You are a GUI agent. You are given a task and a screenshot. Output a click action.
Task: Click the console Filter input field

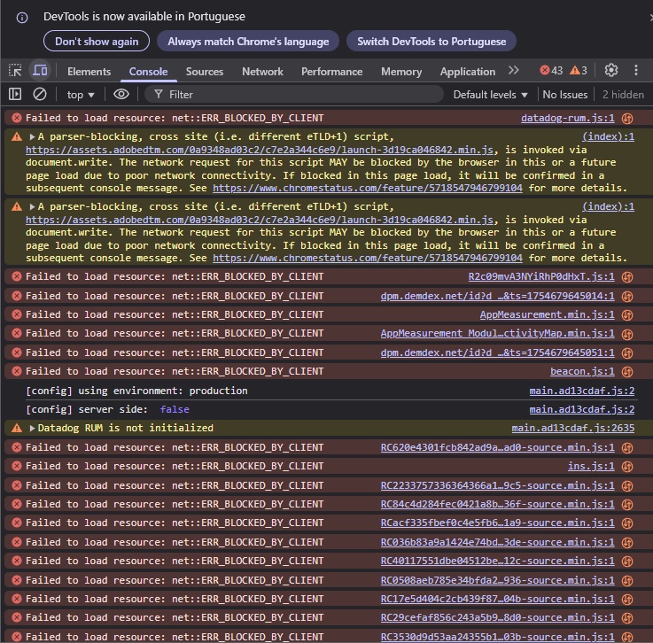click(x=294, y=95)
